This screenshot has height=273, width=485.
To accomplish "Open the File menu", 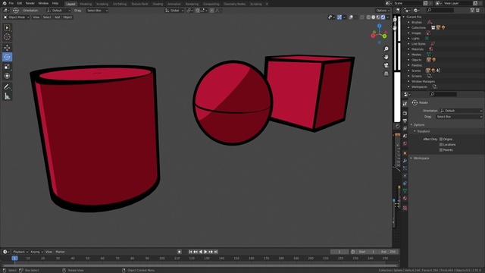I will pos(11,3).
